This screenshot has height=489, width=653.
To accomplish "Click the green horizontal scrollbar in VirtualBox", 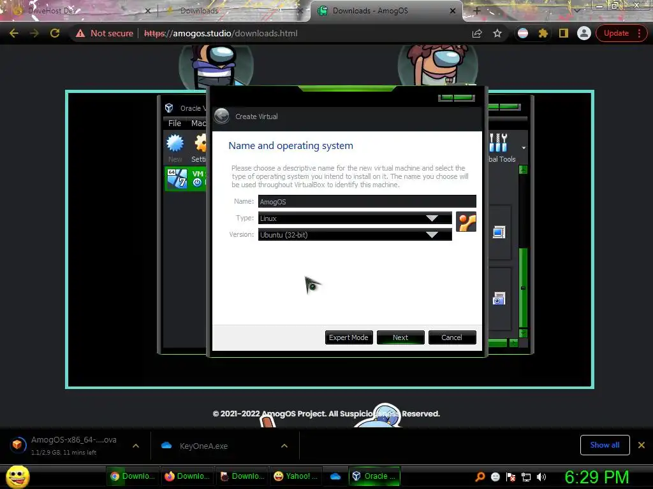I will [x=497, y=343].
